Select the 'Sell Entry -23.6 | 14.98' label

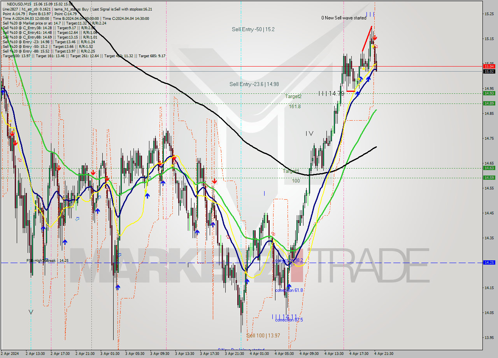[x=254, y=84]
